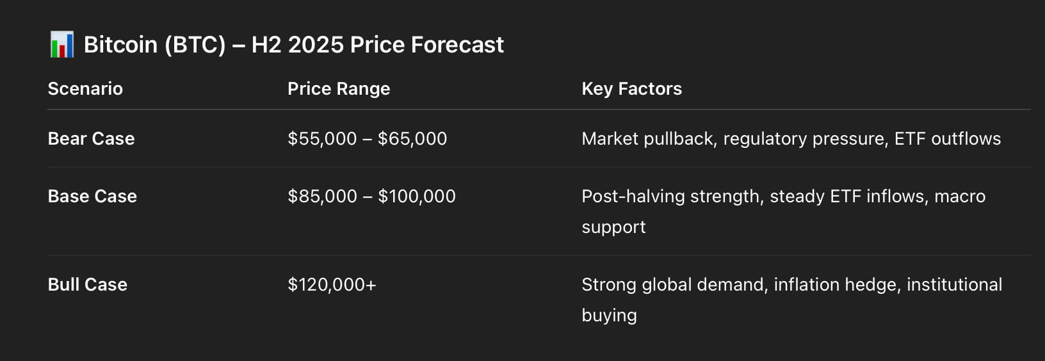
Task: Click the word 'buying' in Bull Case row
Action: 609,316
